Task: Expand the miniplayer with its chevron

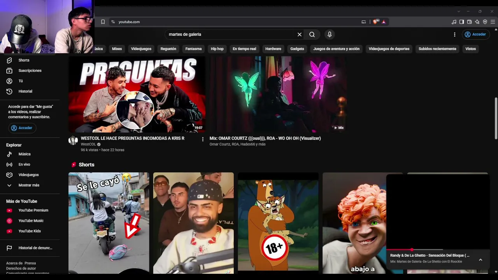Action: pyautogui.click(x=480, y=260)
